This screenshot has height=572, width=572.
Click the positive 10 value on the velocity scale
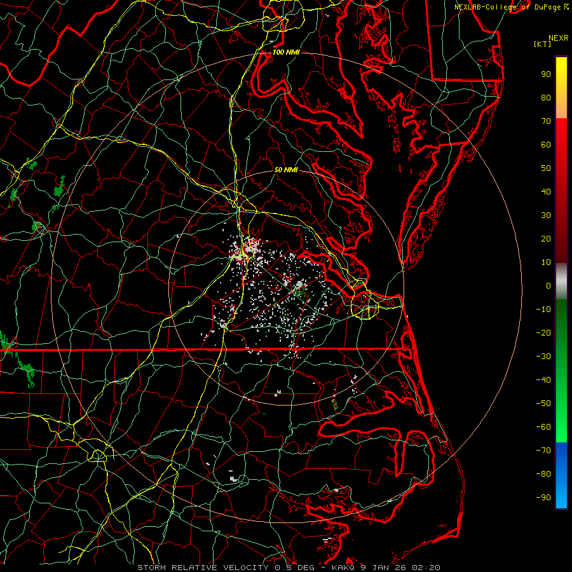[546, 262]
